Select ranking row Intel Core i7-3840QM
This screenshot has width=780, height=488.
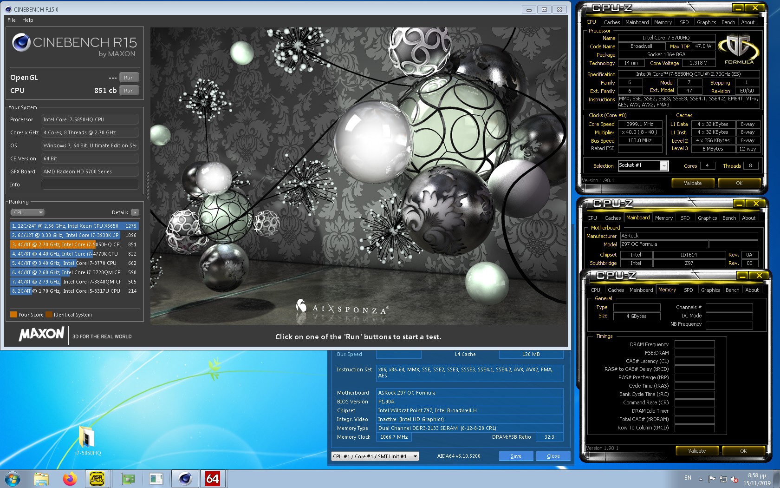[x=74, y=282]
